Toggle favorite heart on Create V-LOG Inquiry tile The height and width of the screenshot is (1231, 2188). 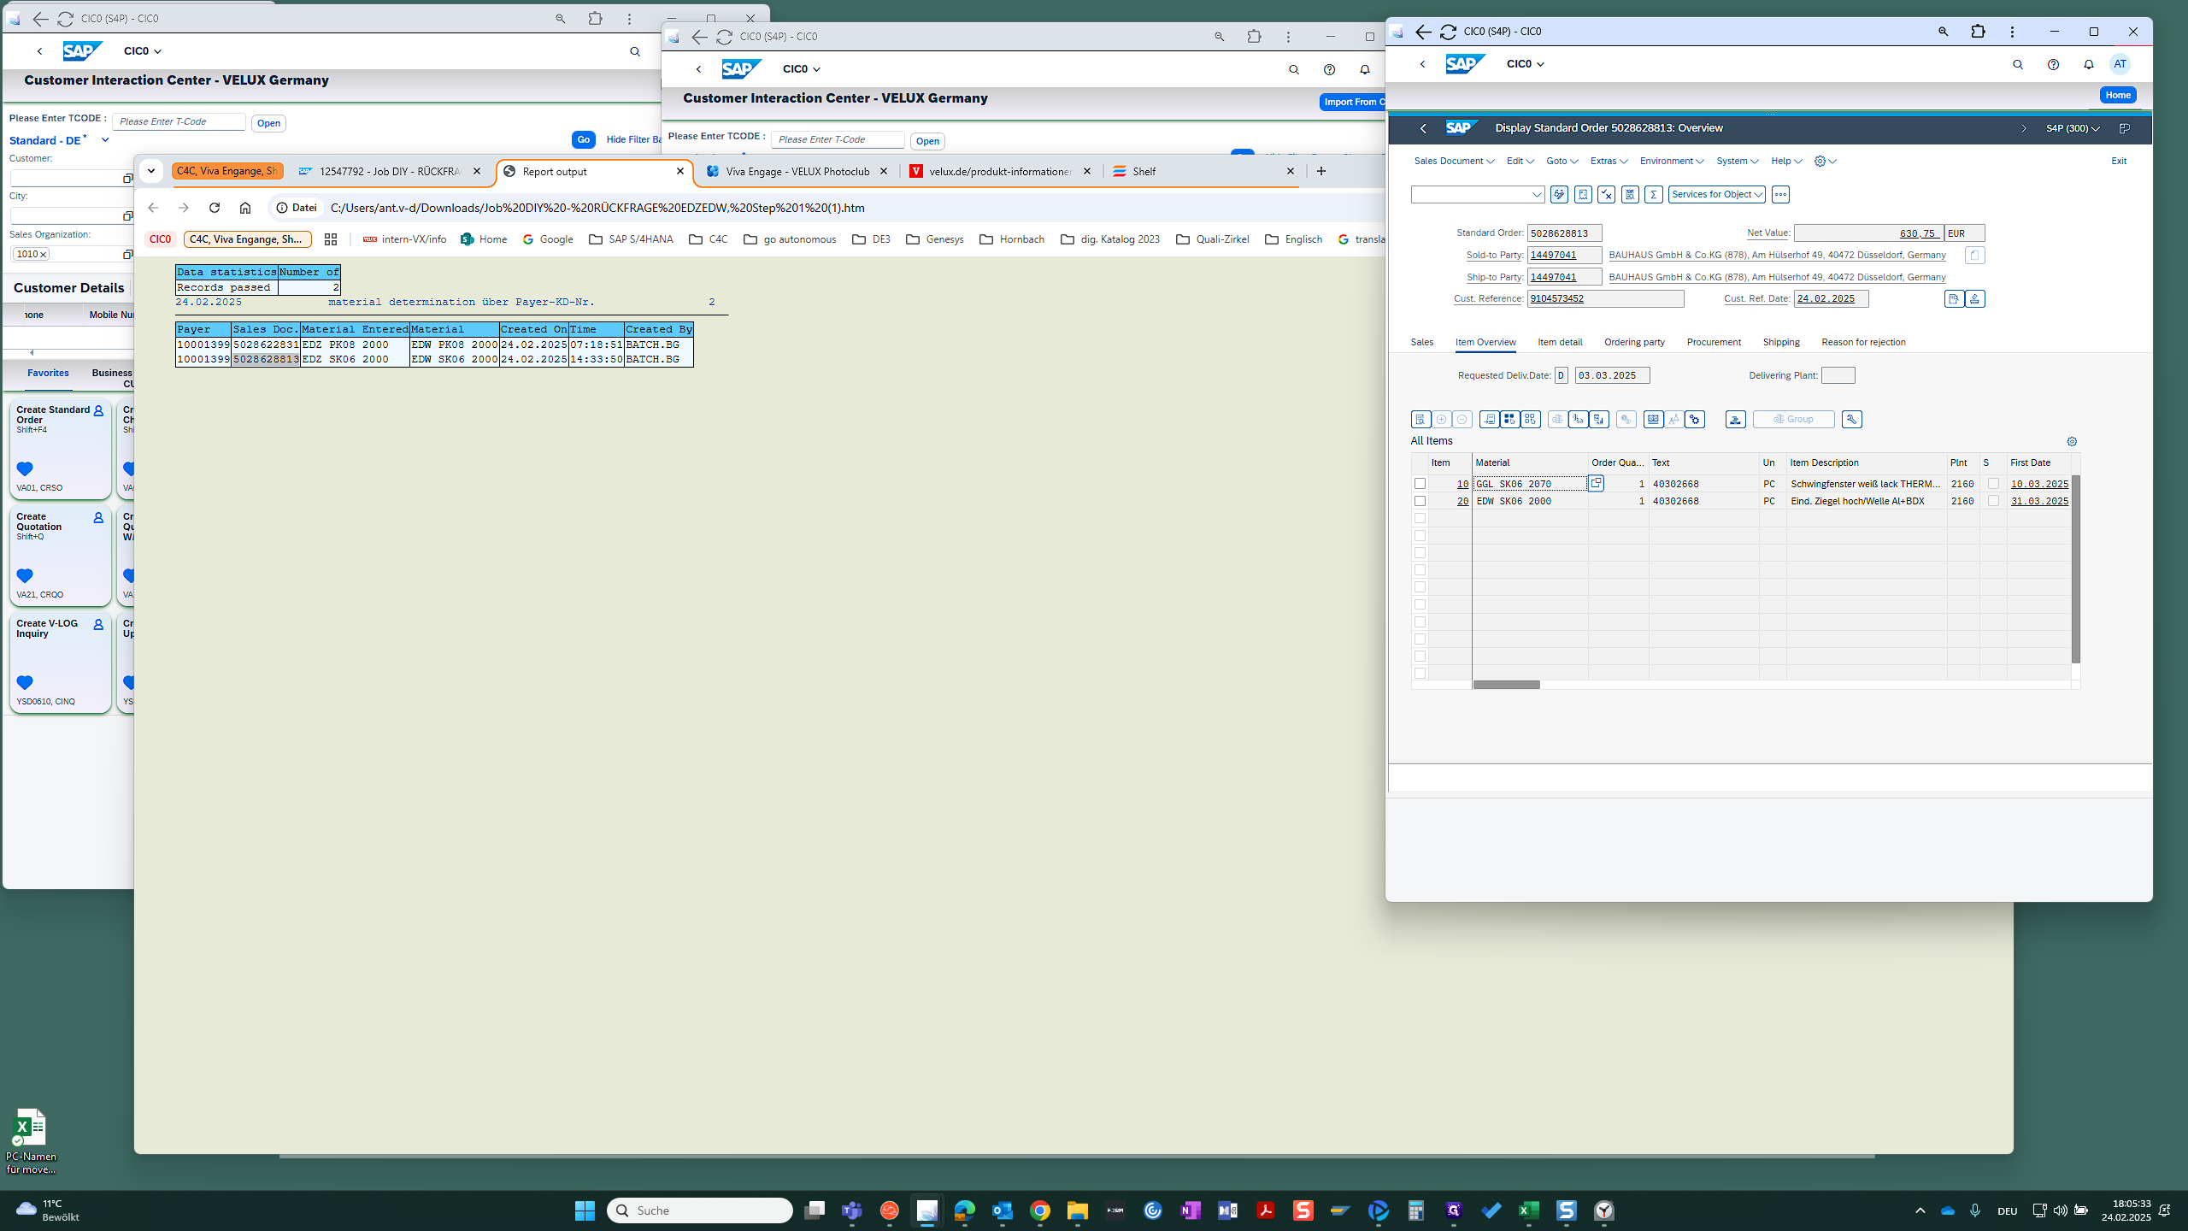coord(25,682)
